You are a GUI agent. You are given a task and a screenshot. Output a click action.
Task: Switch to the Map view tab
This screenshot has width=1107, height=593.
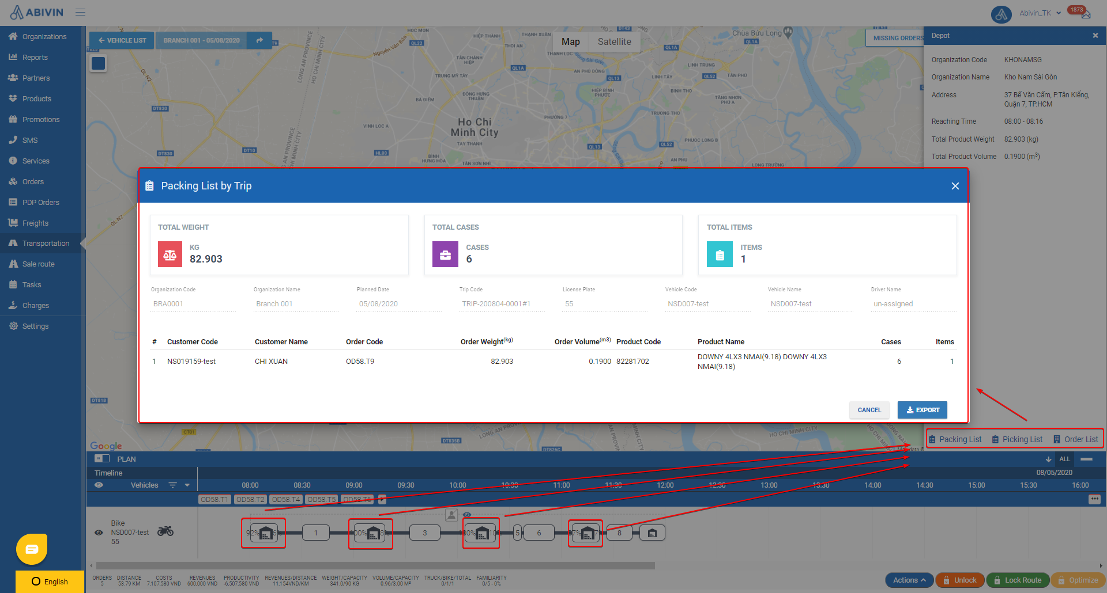pyautogui.click(x=570, y=41)
